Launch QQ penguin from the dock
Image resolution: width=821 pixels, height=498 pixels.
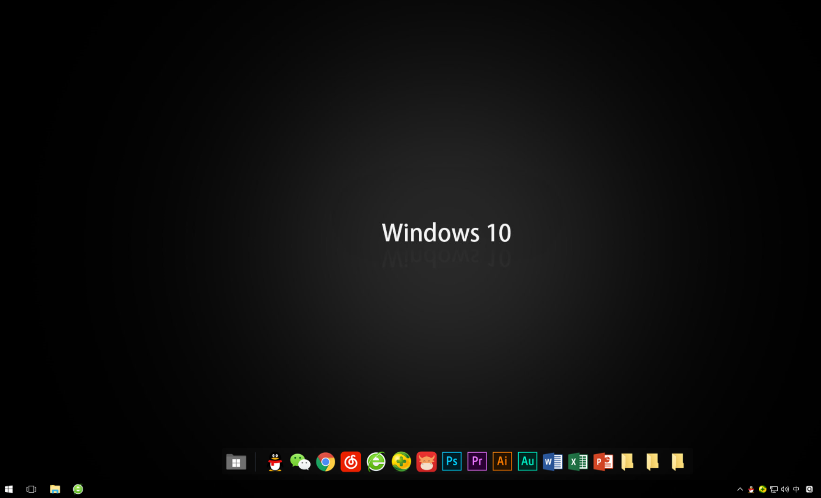(275, 462)
